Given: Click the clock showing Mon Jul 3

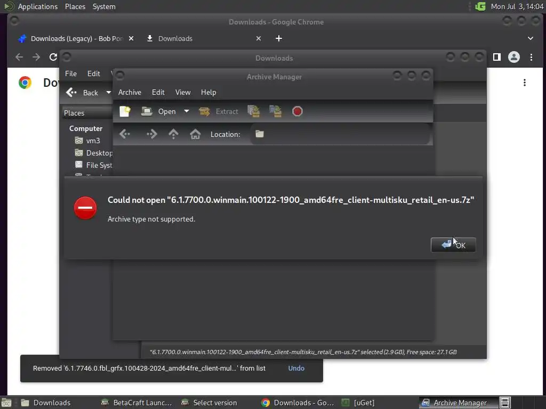Looking at the screenshot, I should (517, 6).
